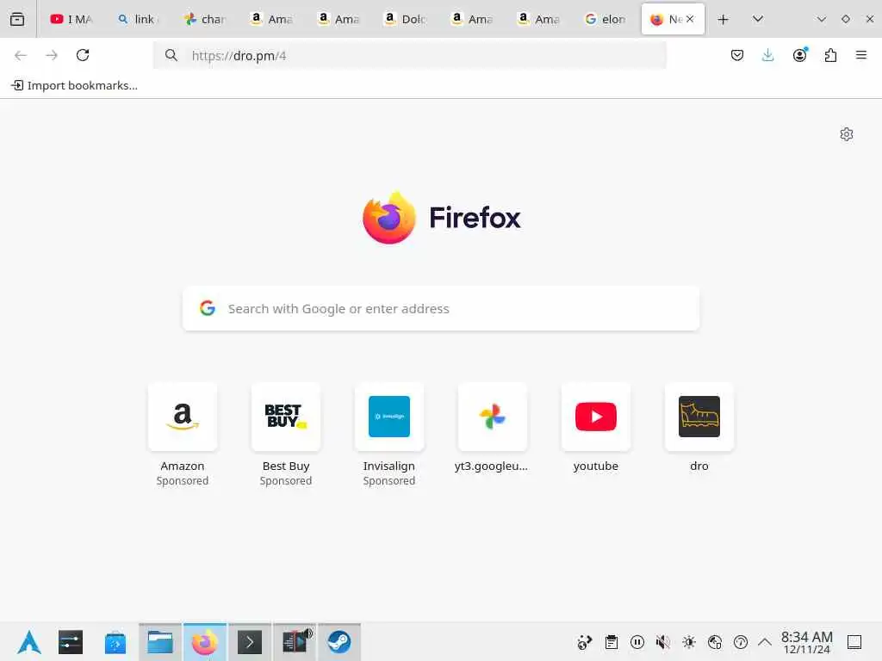This screenshot has height=661, width=882.
Task: Open the updates tray icon
Action: (x=741, y=642)
